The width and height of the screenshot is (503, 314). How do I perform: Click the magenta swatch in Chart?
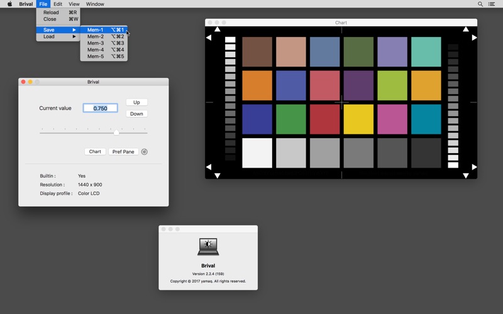392,119
